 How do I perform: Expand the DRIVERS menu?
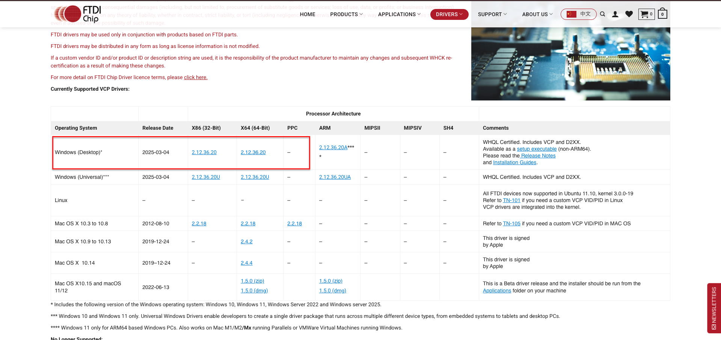tap(449, 14)
